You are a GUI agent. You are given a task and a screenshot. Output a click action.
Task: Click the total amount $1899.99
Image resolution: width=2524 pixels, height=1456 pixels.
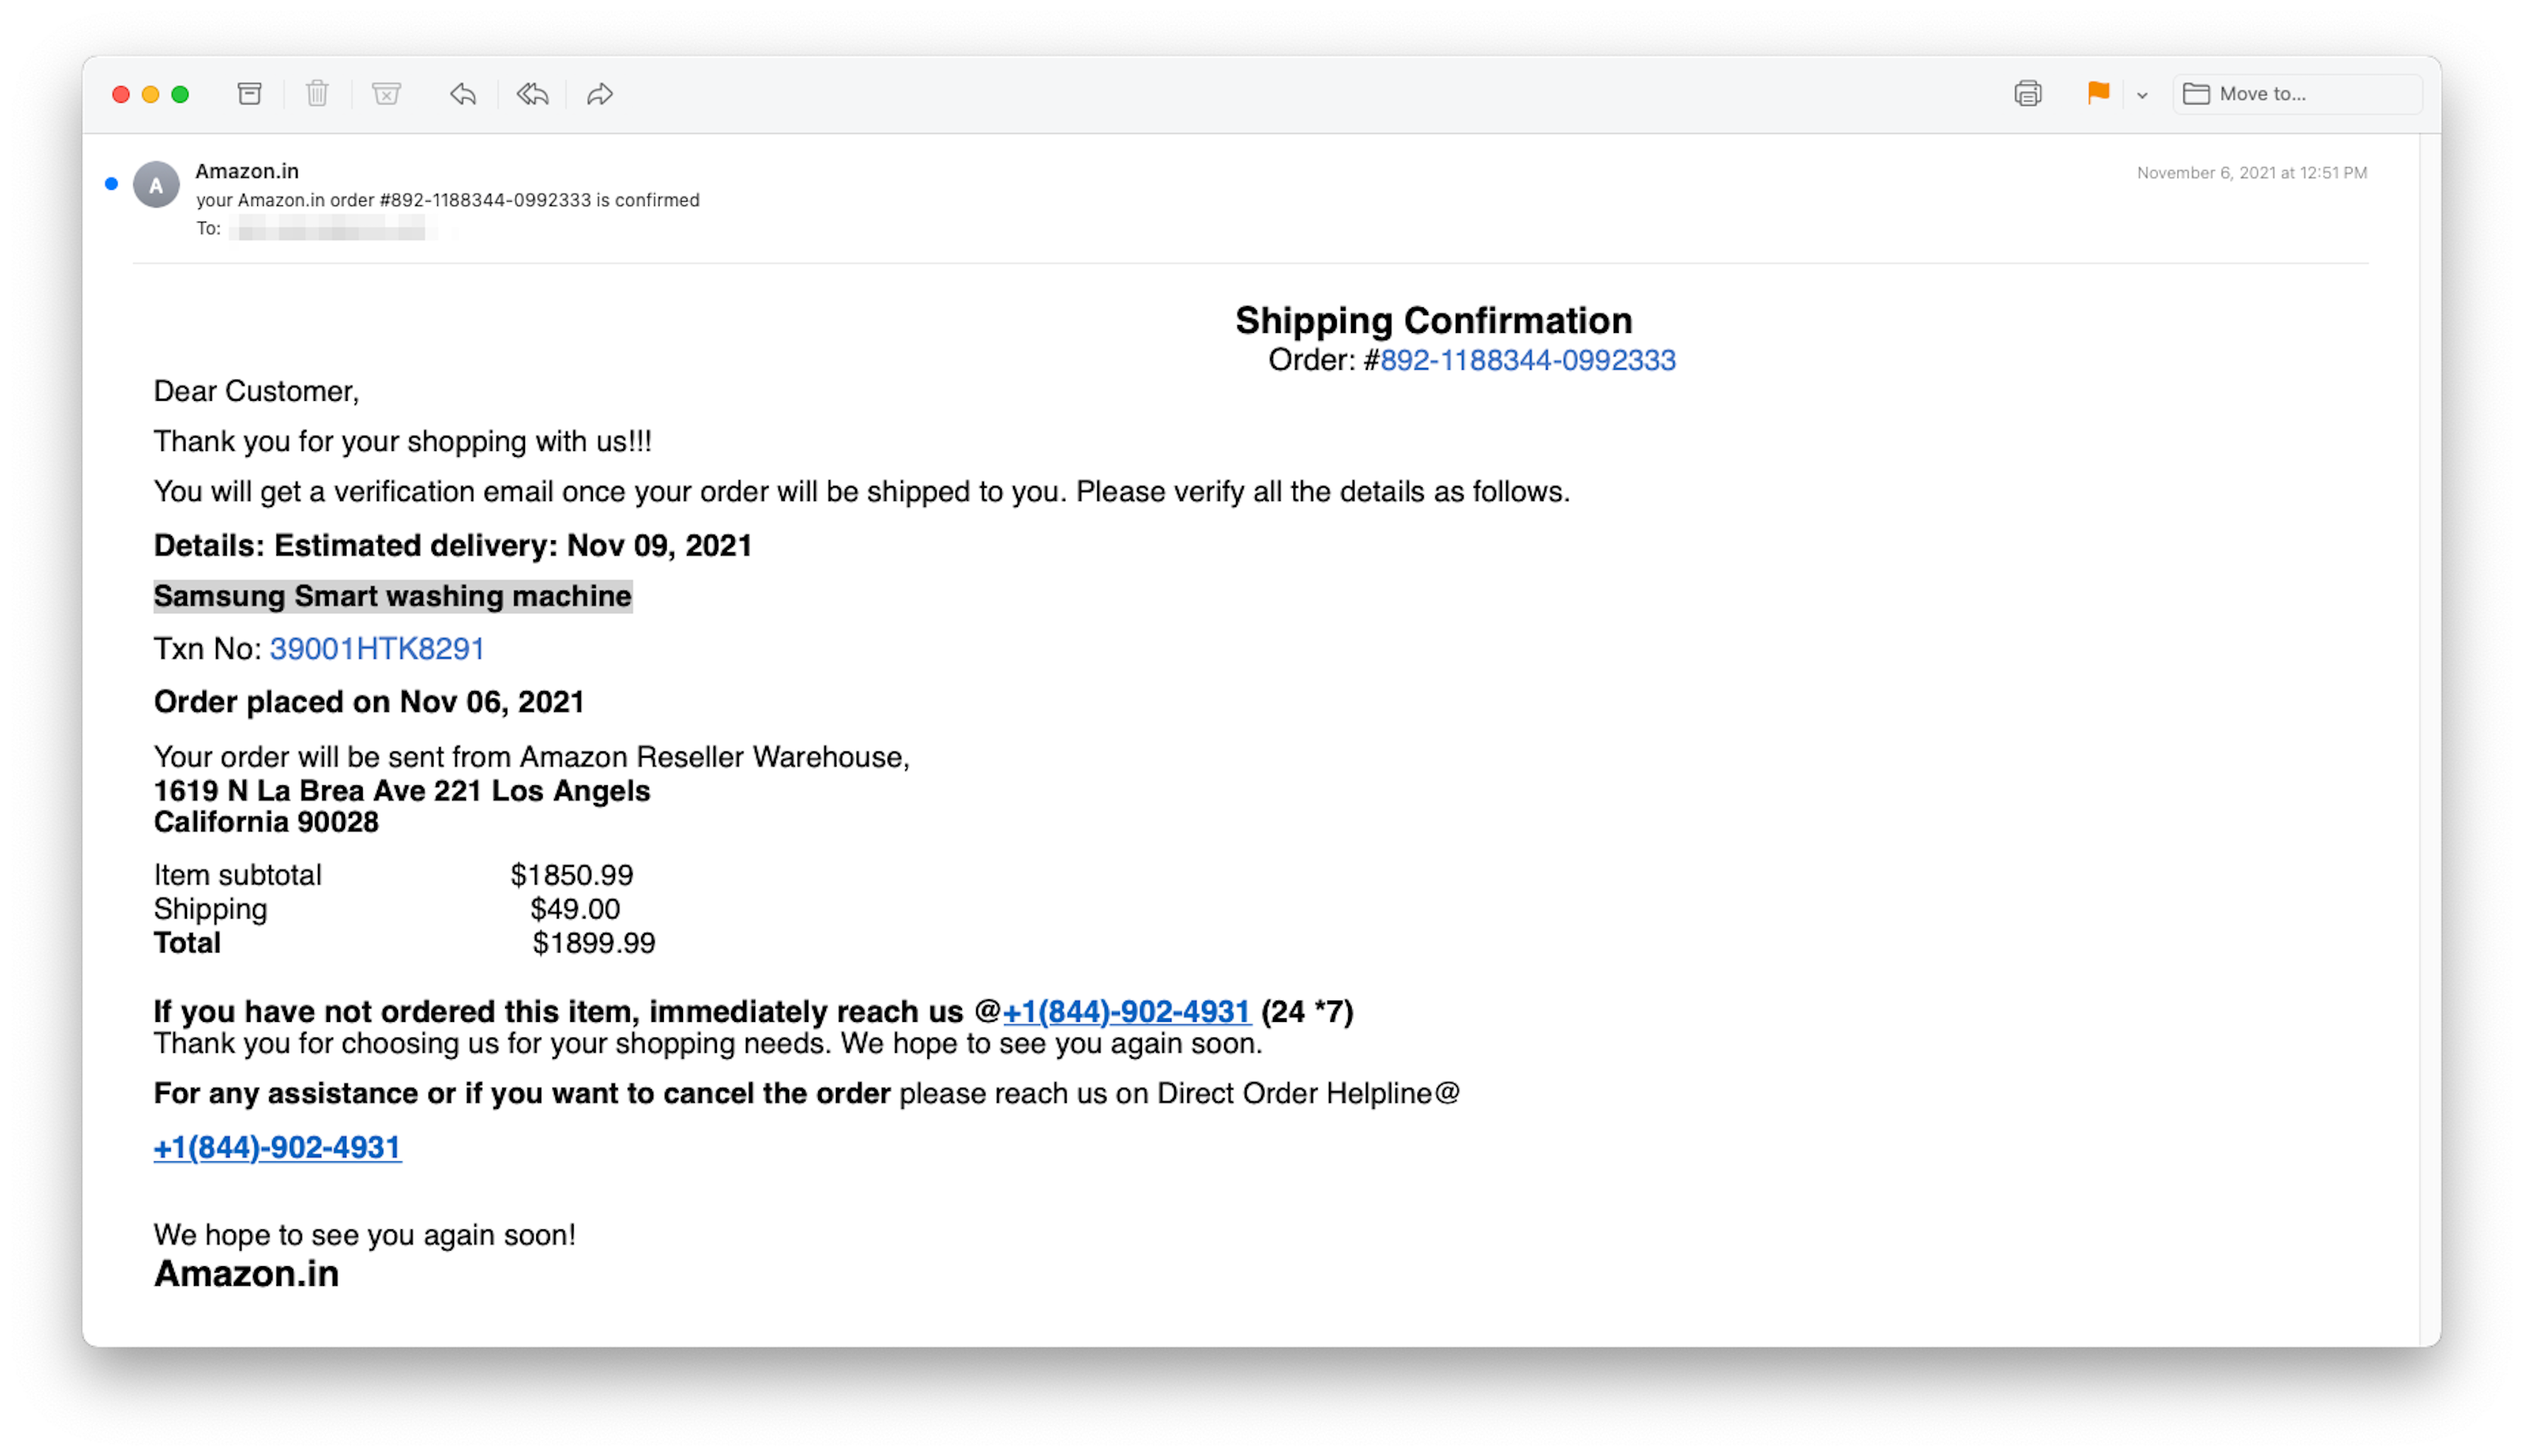(594, 943)
